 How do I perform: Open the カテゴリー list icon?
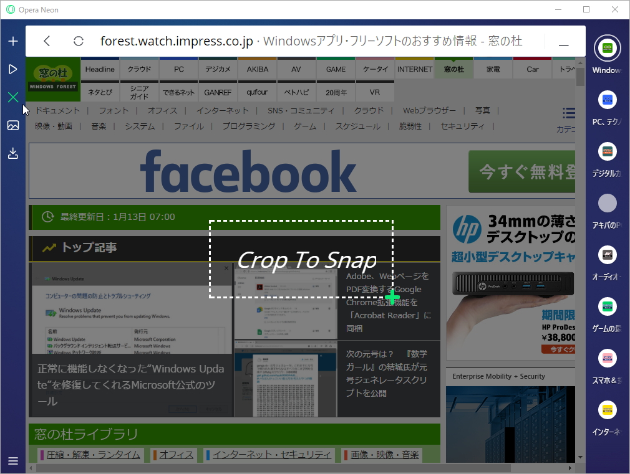pyautogui.click(x=568, y=113)
